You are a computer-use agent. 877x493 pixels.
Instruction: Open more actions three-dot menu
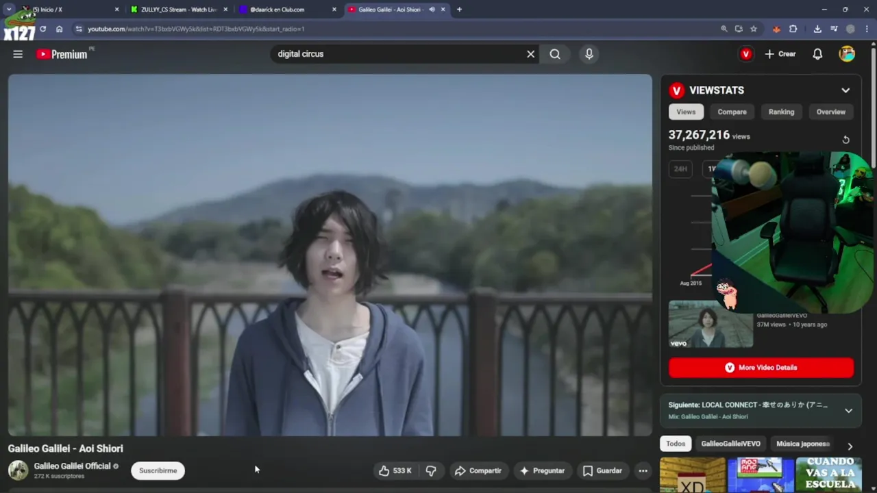click(x=643, y=470)
